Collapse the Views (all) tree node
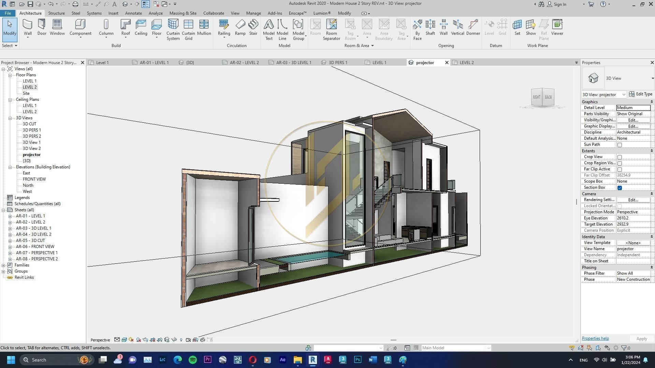Viewport: 655px width, 368px height. pyautogui.click(x=3, y=69)
